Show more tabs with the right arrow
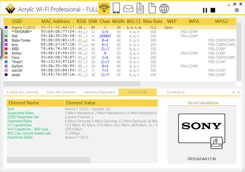The image size is (245, 172). pyautogui.click(x=239, y=92)
